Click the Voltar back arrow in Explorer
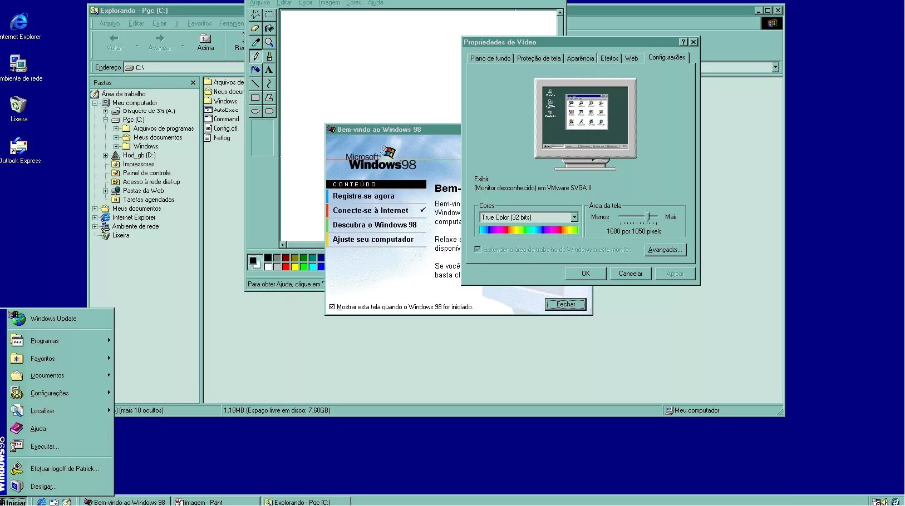905x506 pixels. (x=115, y=42)
